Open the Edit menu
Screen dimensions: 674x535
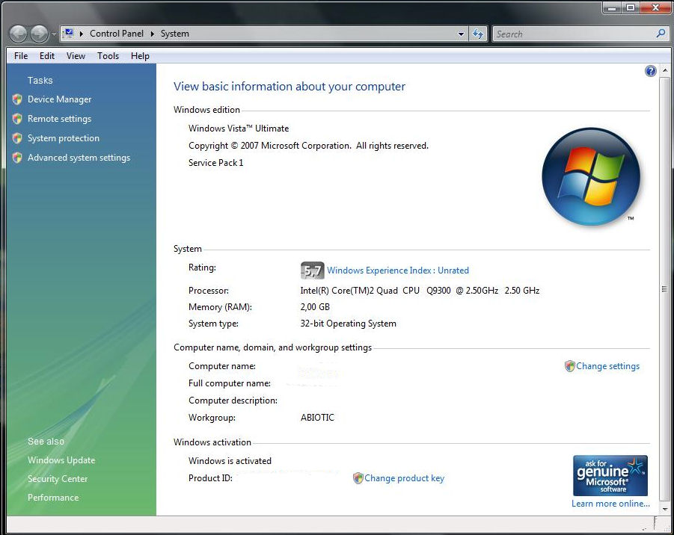click(x=47, y=56)
